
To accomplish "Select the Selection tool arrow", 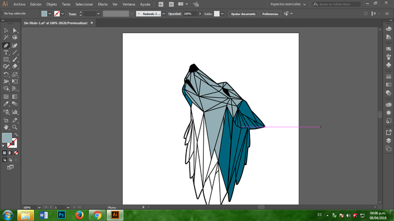I will coord(6,30).
